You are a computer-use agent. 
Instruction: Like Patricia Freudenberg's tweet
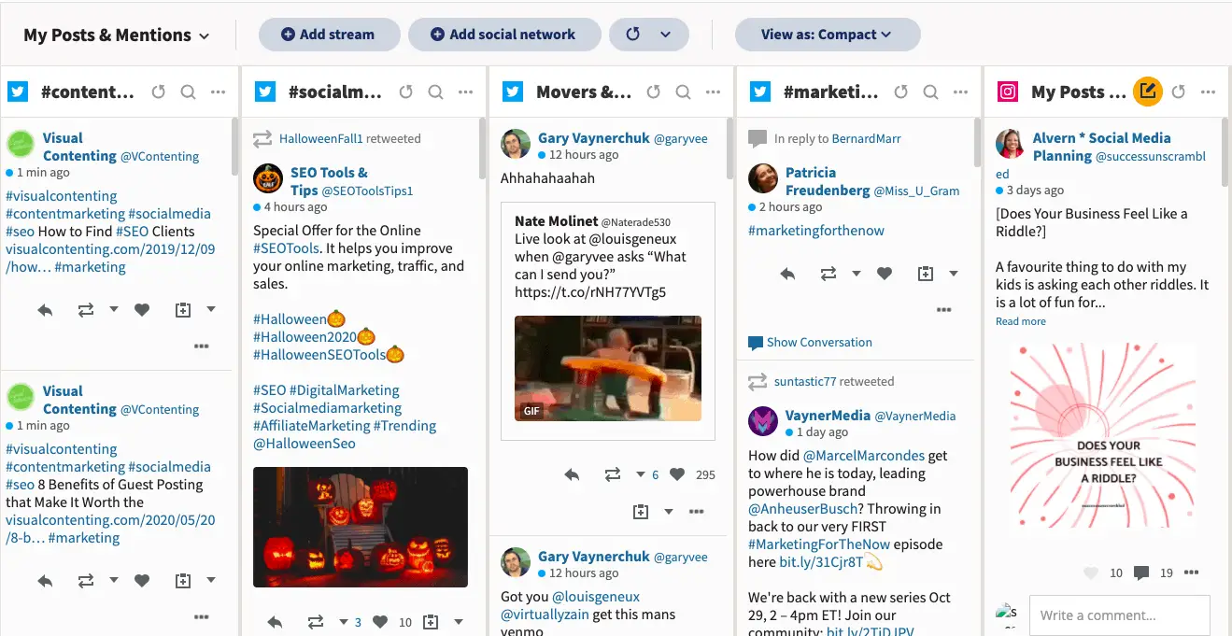click(885, 274)
